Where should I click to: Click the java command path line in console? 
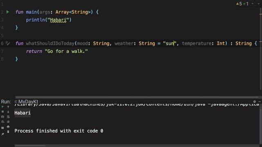[137, 105]
